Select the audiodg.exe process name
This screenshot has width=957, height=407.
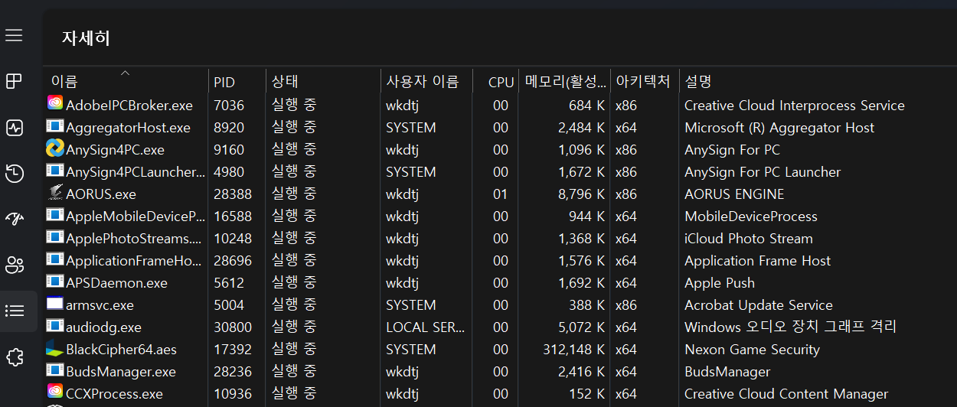click(103, 327)
